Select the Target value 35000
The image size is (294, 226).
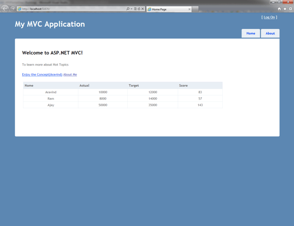pos(153,105)
